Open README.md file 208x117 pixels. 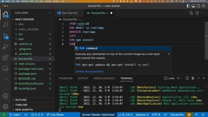point(33,79)
